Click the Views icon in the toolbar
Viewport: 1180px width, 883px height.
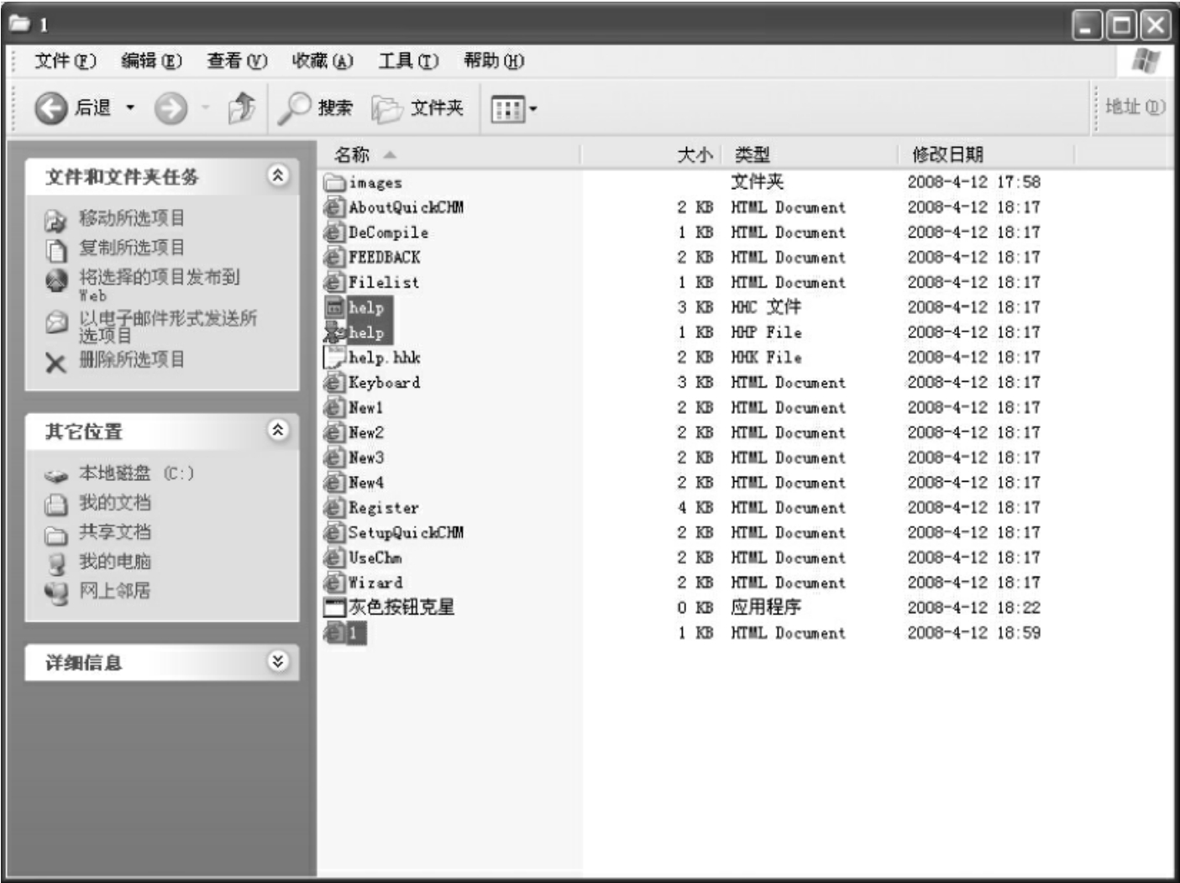pyautogui.click(x=507, y=109)
